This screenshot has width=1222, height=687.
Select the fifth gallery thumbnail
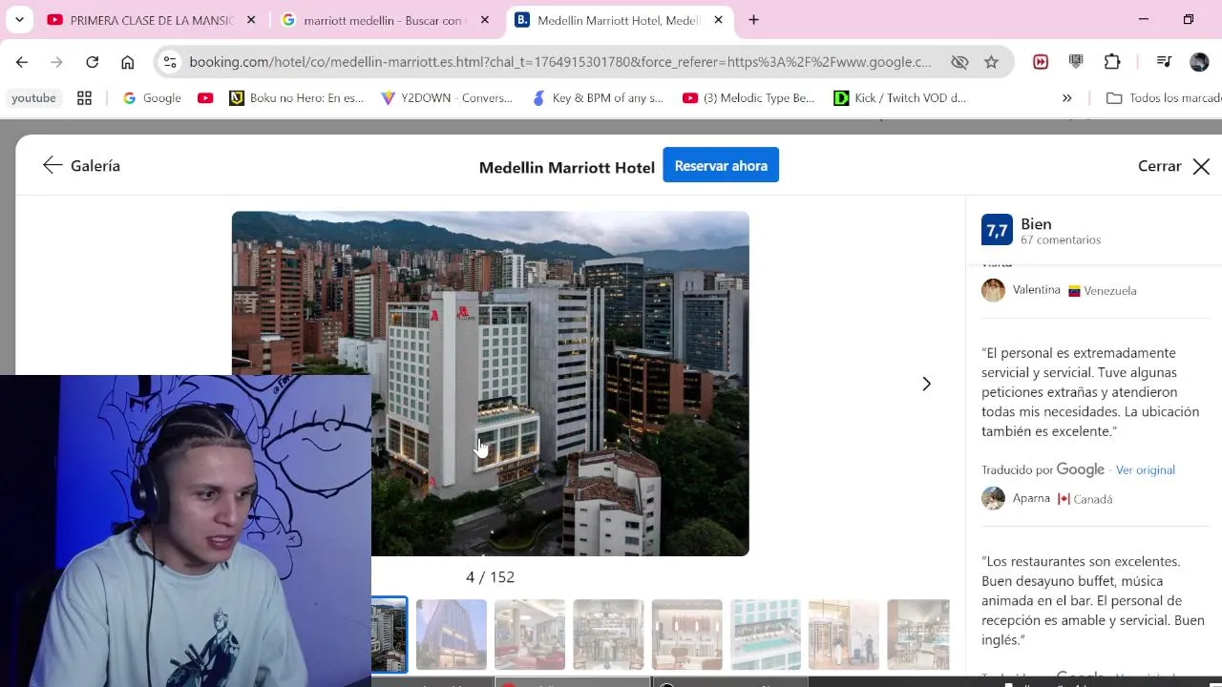[x=687, y=635]
